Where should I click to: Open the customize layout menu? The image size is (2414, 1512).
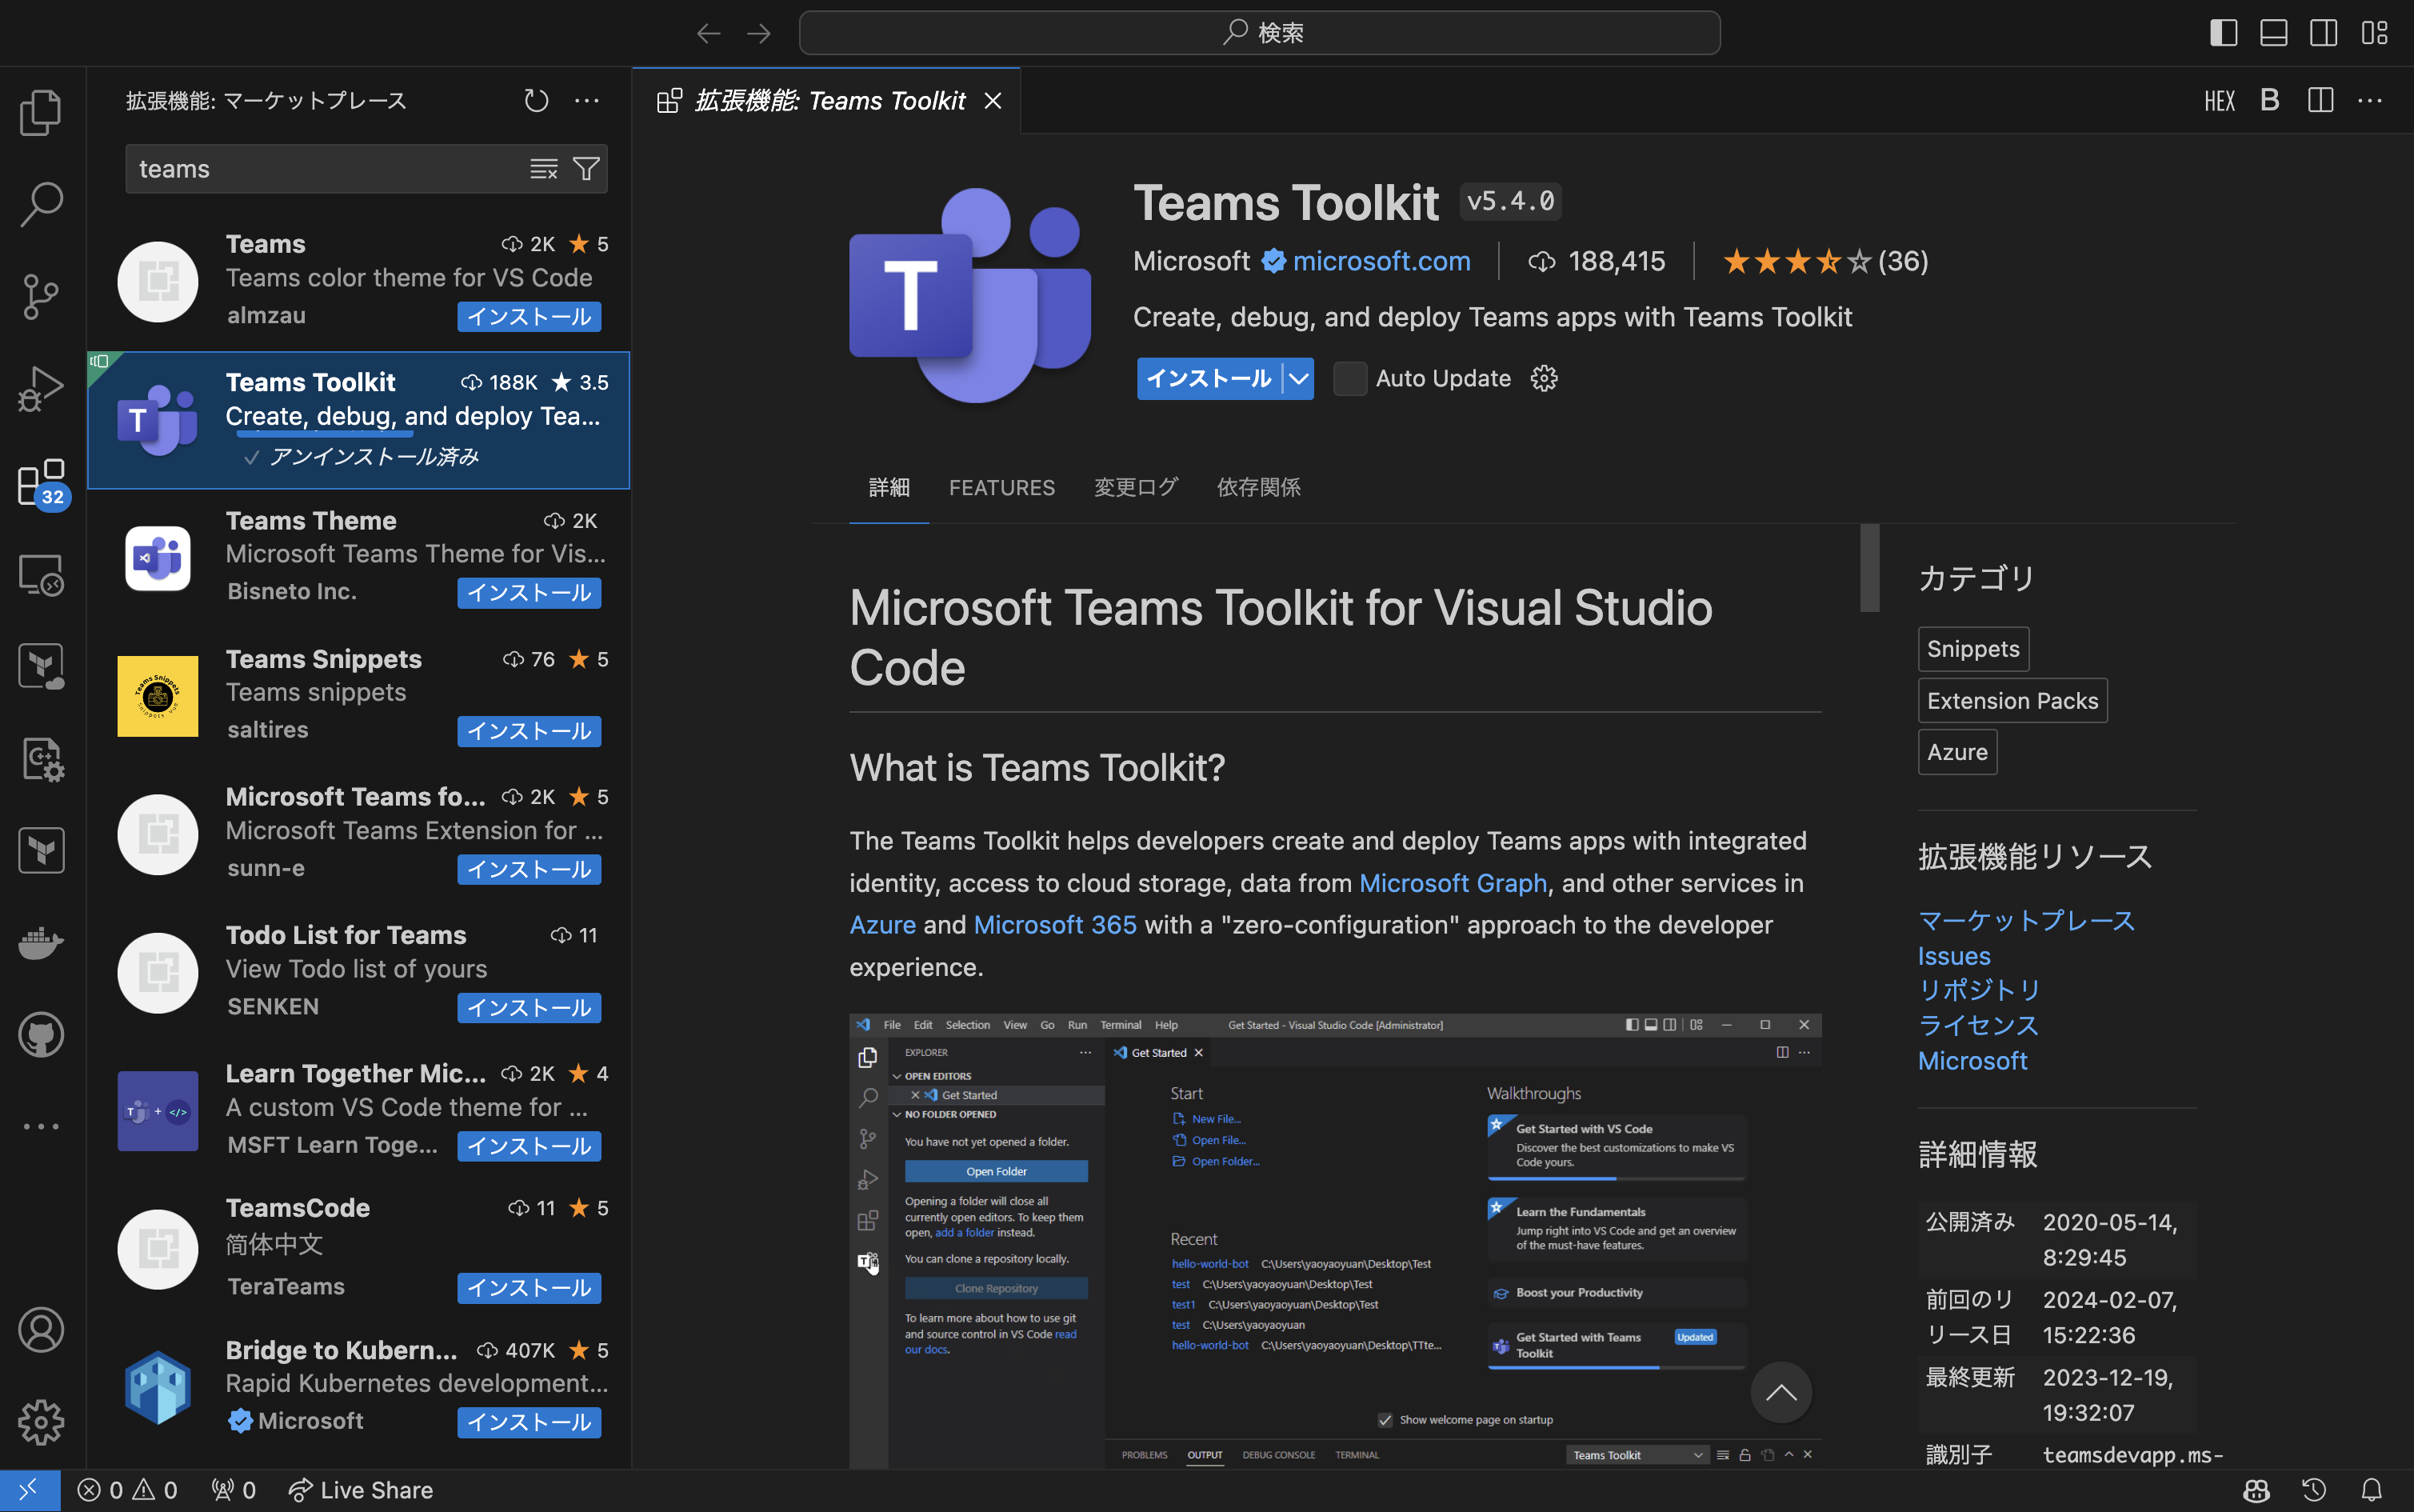pos(2374,33)
